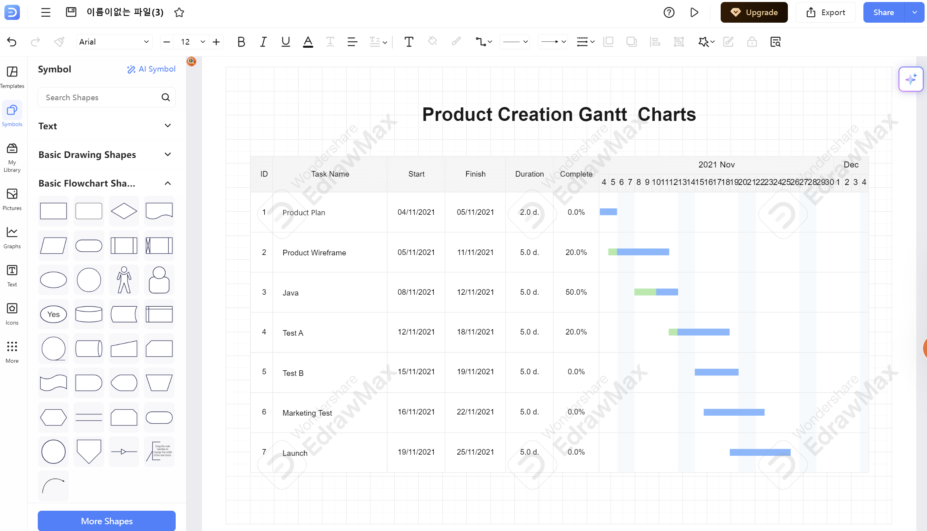Click the save file icon
The height and width of the screenshot is (531, 927).
pyautogui.click(x=71, y=12)
